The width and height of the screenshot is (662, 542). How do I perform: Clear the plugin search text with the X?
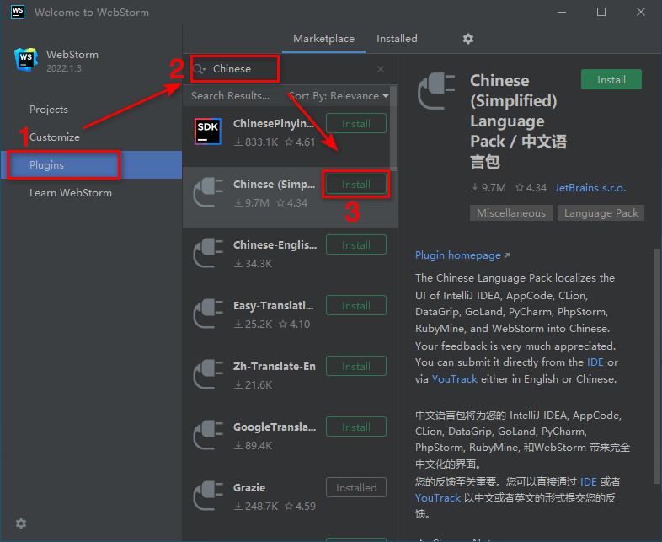381,69
